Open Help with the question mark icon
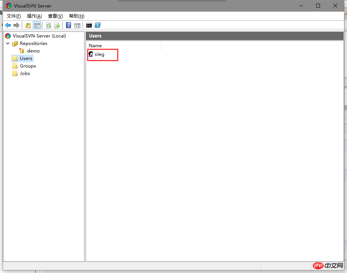 69,25
